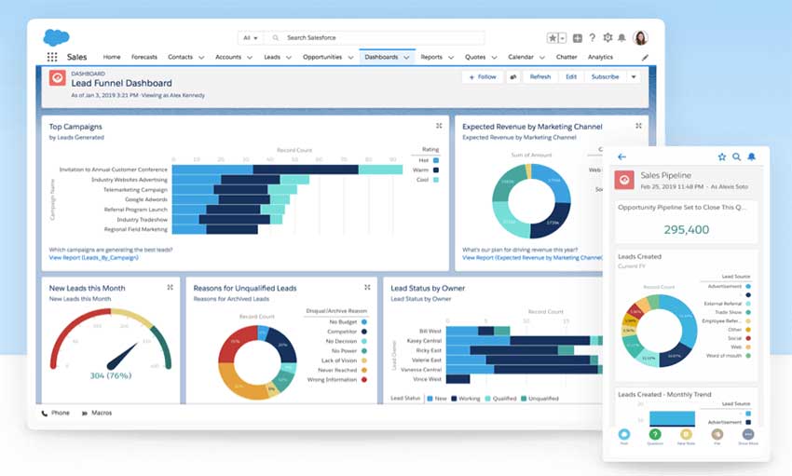Open the Opportunities tab
792x476 pixels.
point(322,57)
